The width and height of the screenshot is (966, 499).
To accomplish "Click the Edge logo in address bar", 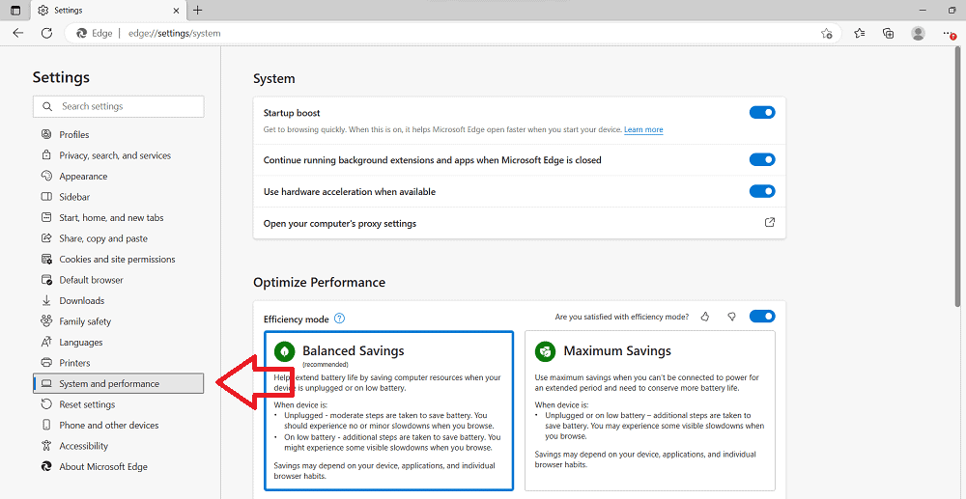I will point(81,33).
